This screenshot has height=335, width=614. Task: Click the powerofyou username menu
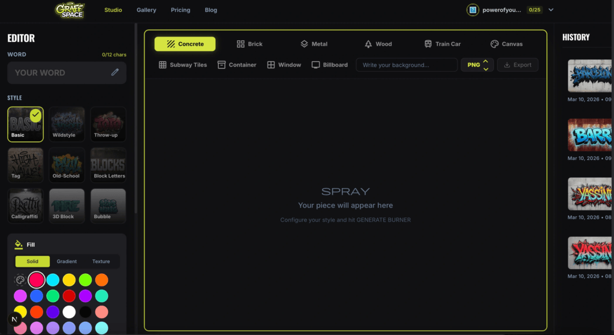500,10
